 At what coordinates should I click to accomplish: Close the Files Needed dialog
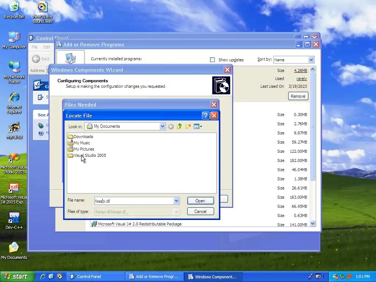(214, 105)
